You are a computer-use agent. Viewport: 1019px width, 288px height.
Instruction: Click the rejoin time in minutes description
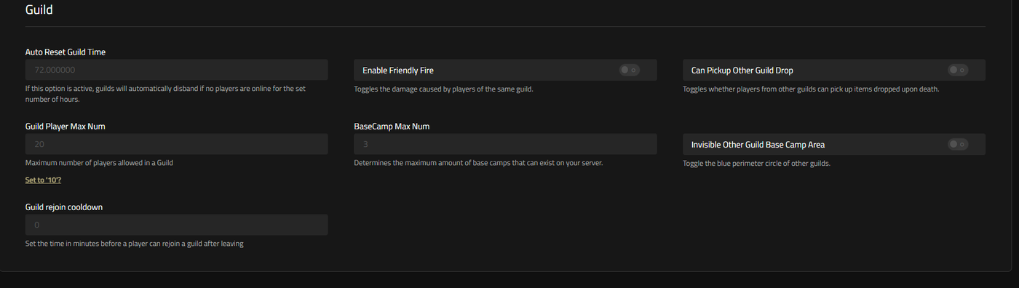(135, 244)
